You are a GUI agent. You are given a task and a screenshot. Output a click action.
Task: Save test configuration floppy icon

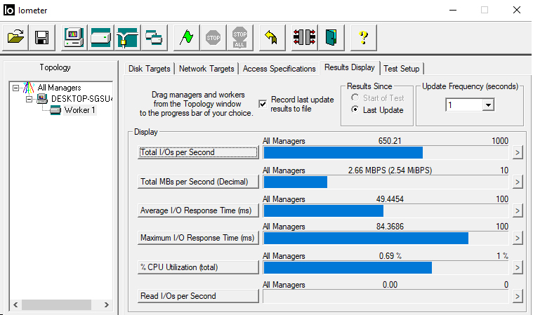point(42,37)
